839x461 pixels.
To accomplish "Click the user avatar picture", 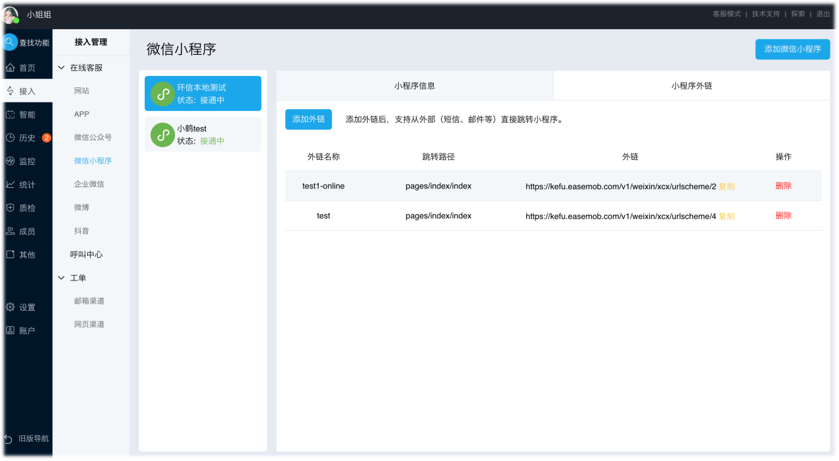I will click(11, 15).
